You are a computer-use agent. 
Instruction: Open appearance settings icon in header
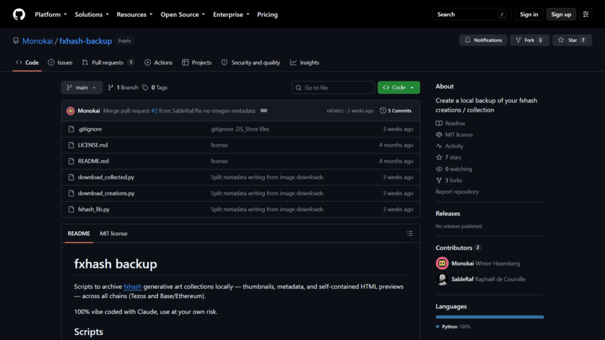click(586, 14)
